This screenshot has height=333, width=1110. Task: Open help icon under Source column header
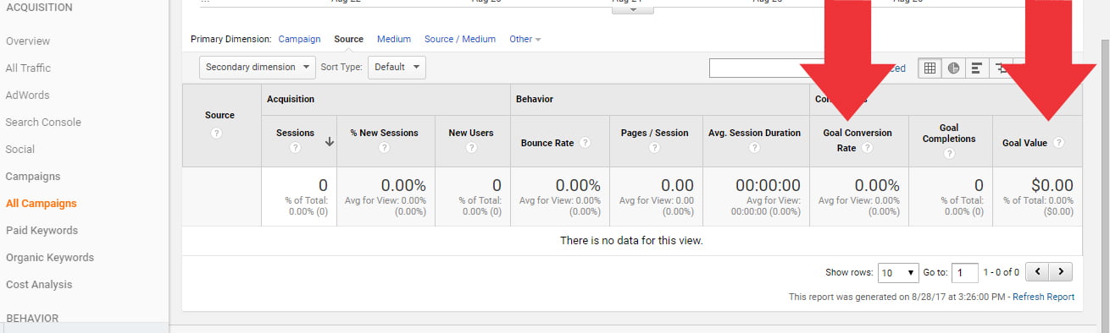[216, 133]
